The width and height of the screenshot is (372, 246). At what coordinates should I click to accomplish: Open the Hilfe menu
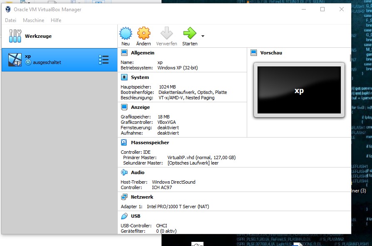56,20
